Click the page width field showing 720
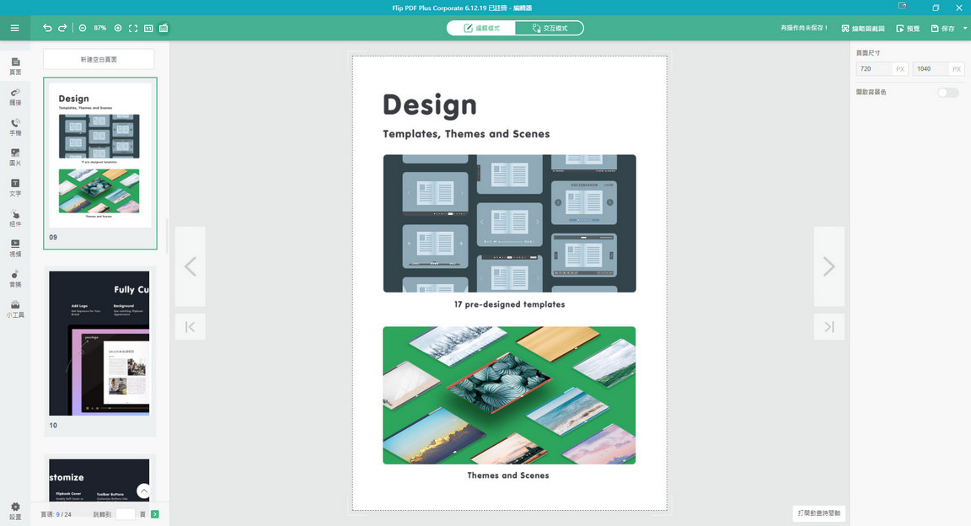Screen dimensions: 971x526 pos(874,69)
